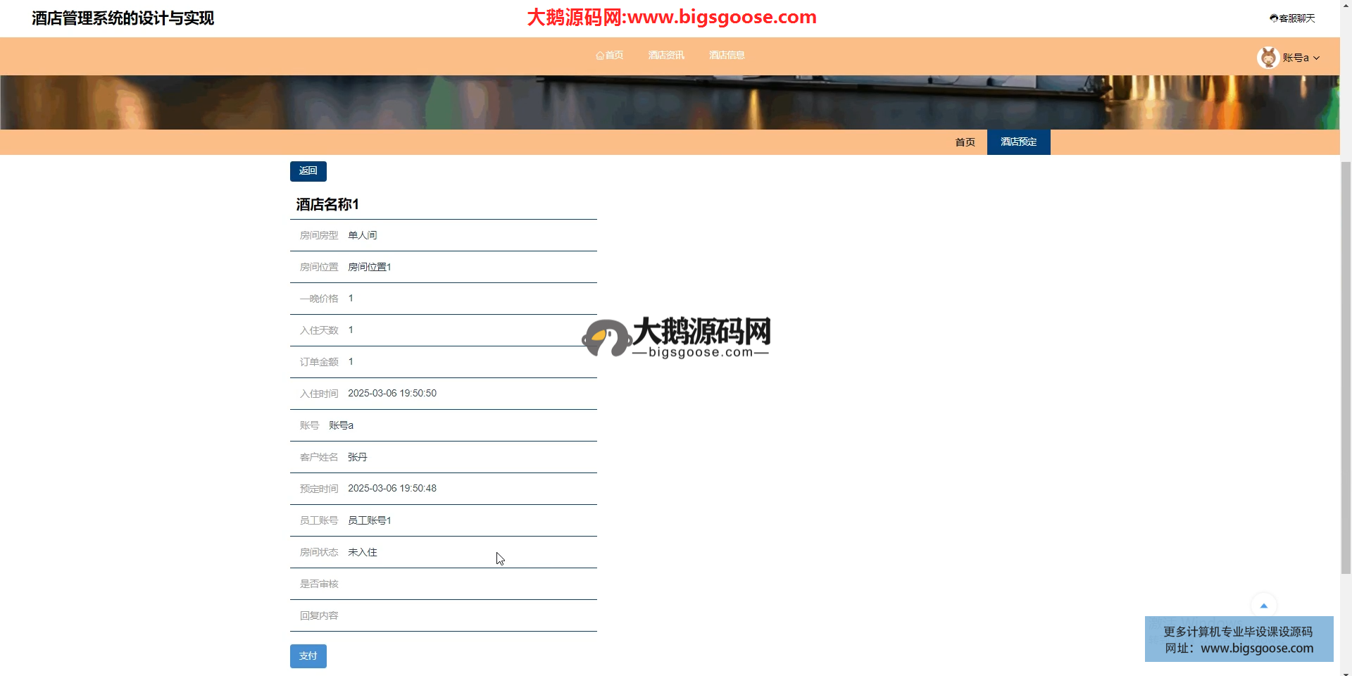Open the 客服聊天 customer service chat
Image resolution: width=1352 pixels, height=676 pixels.
pyautogui.click(x=1292, y=18)
